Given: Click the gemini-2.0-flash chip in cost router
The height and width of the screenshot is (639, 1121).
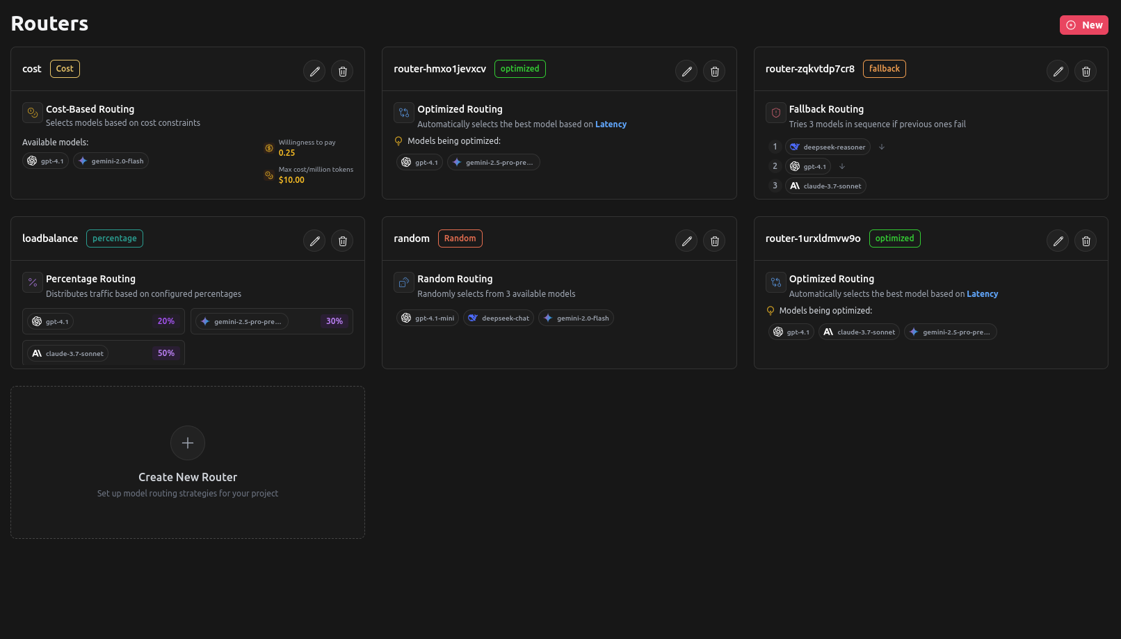Looking at the screenshot, I should (x=111, y=161).
